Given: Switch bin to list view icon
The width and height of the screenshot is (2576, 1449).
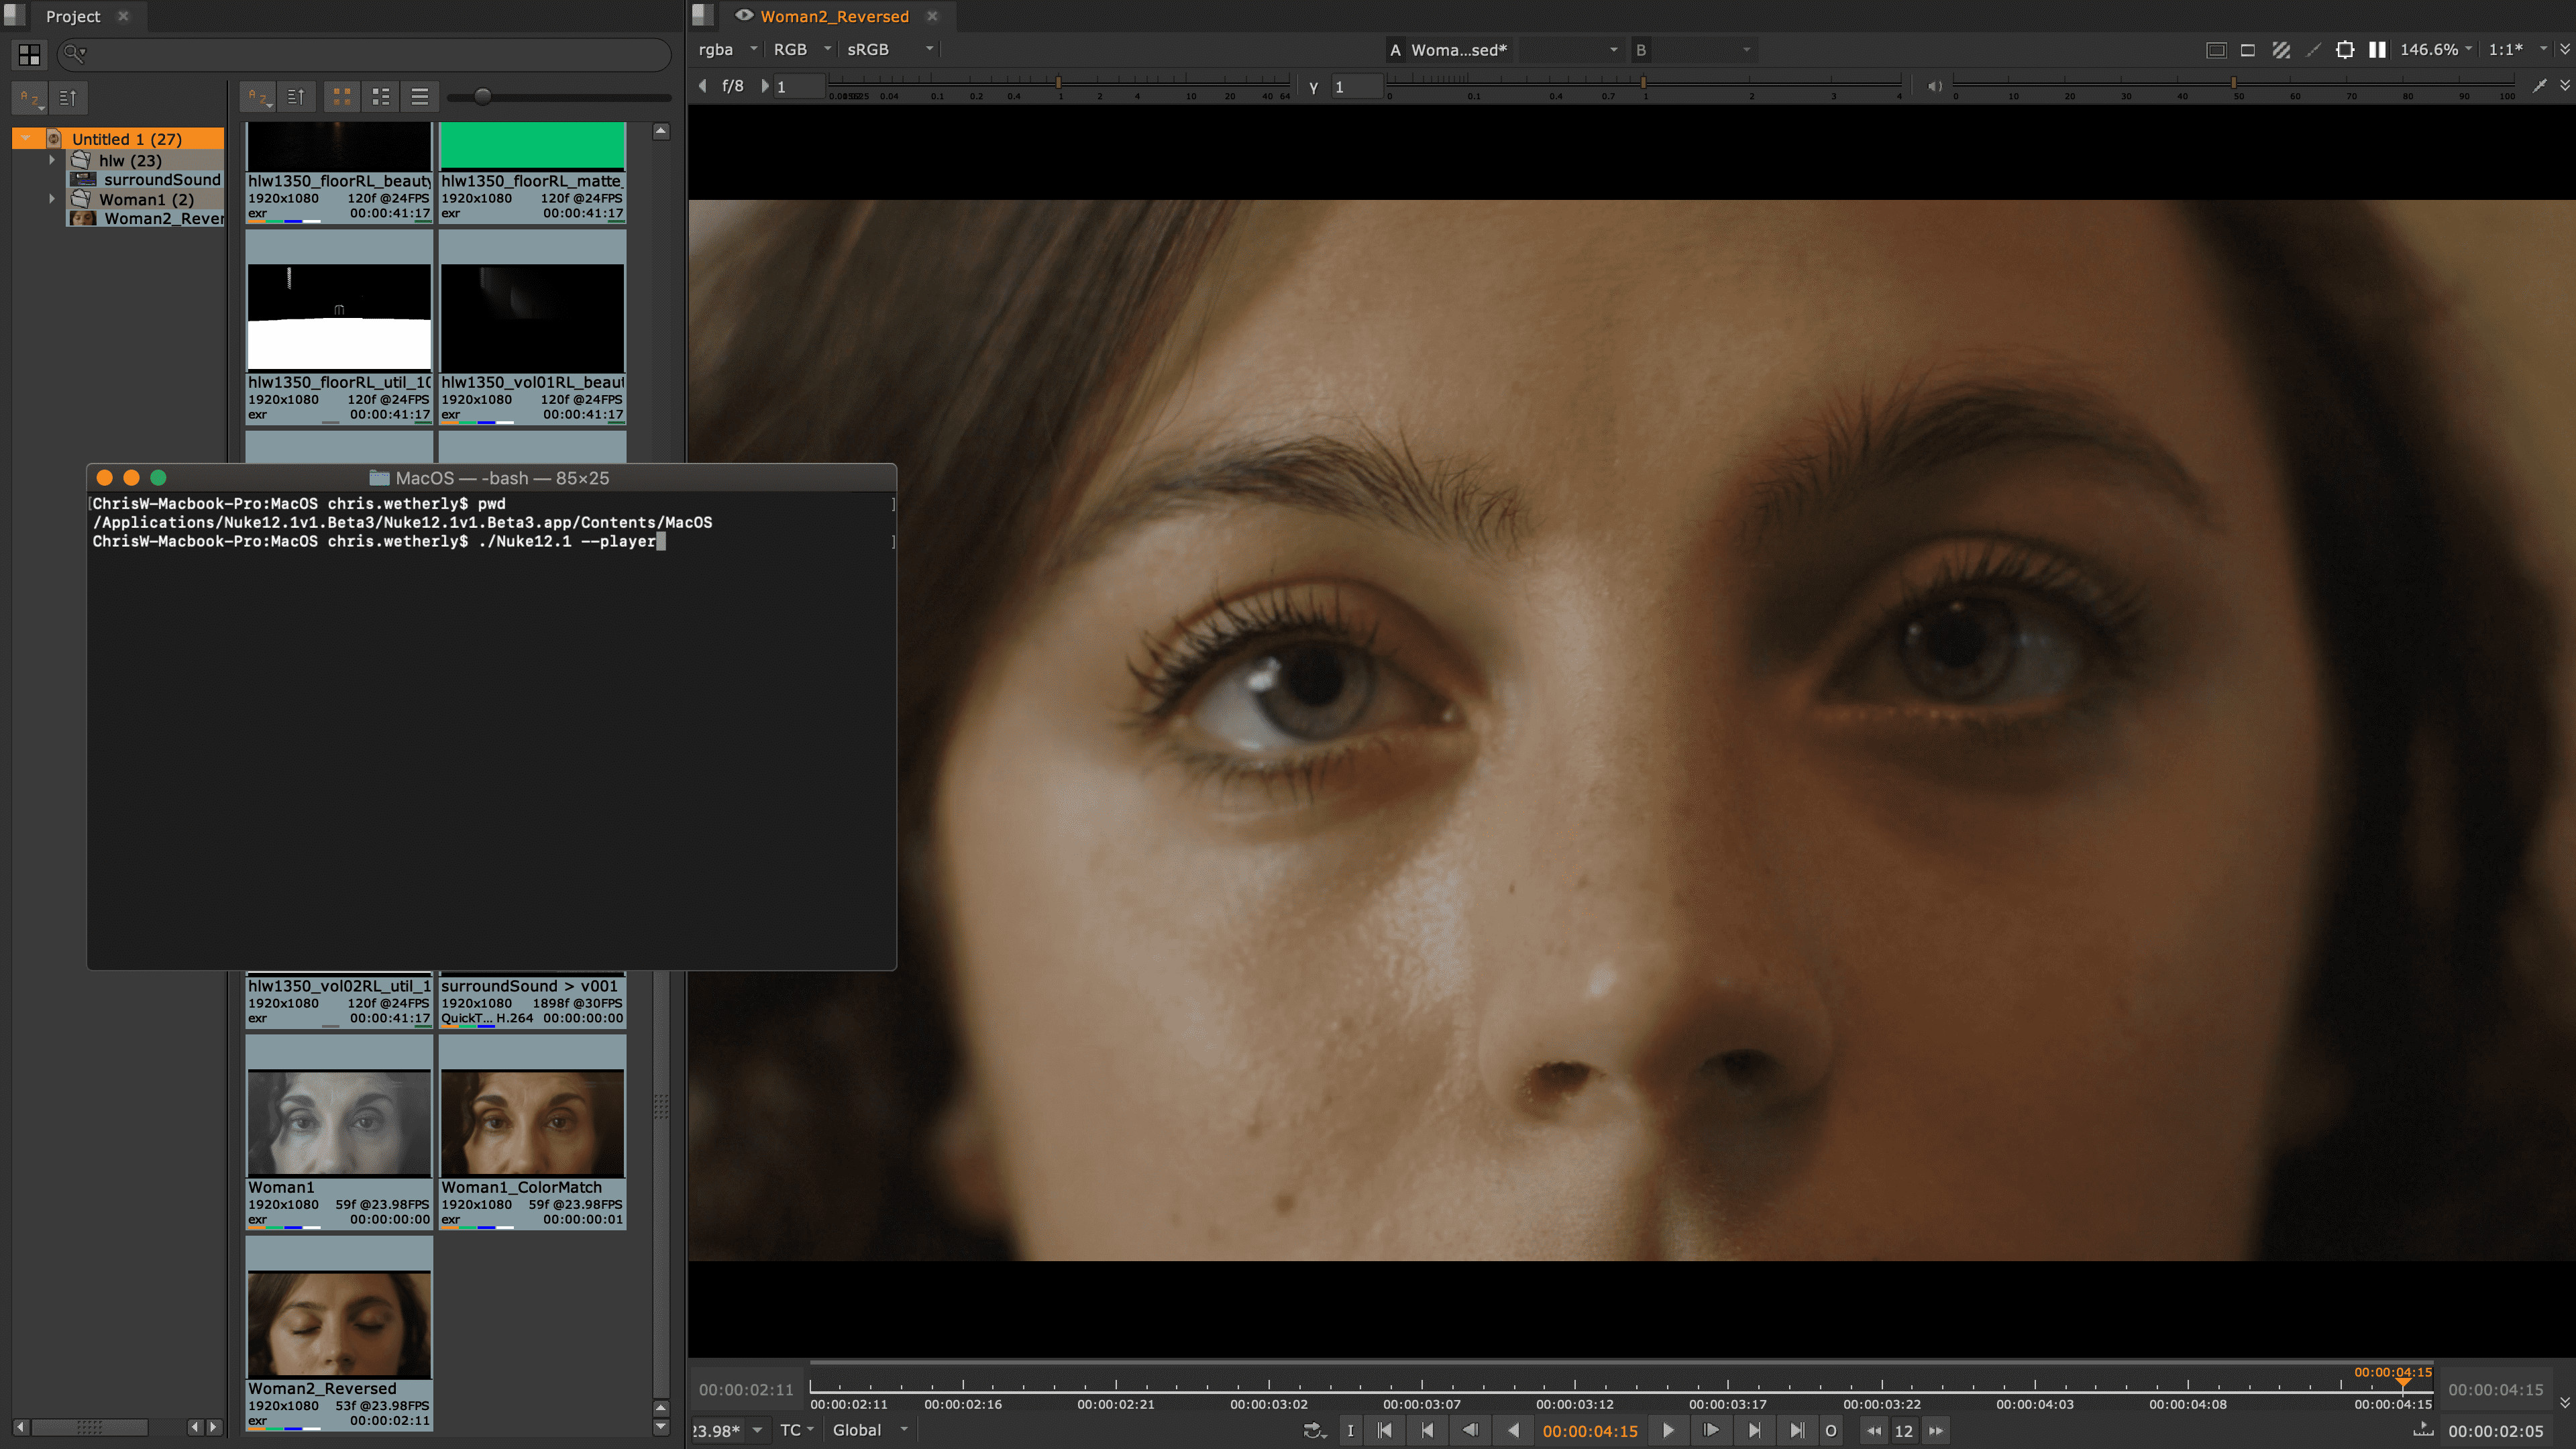Looking at the screenshot, I should [x=420, y=97].
